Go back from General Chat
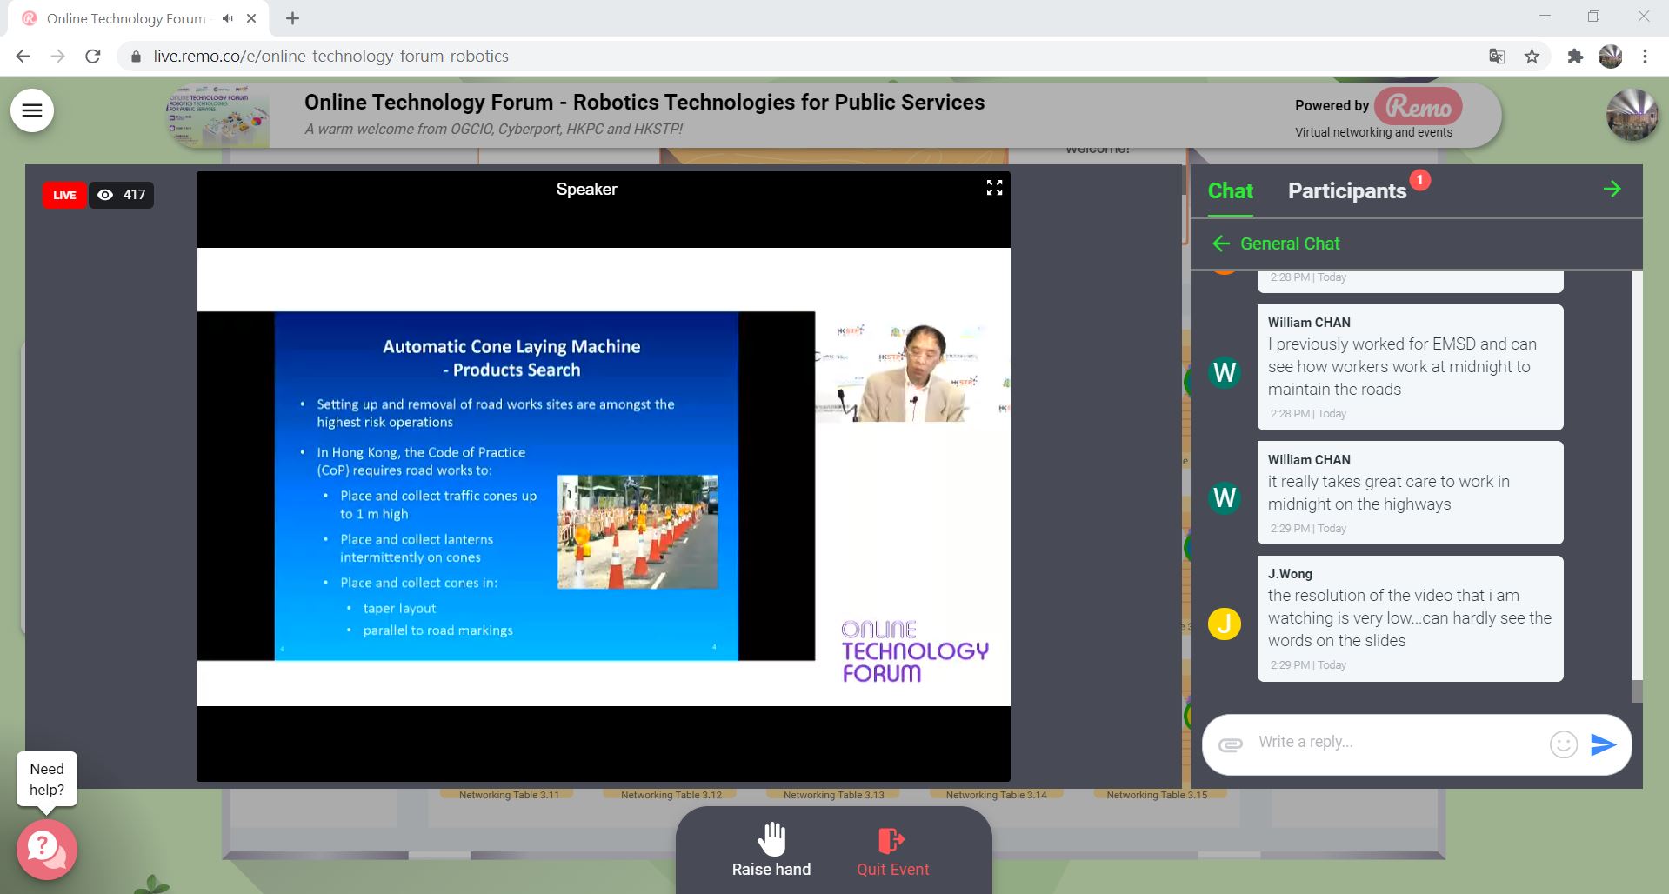 coord(1220,244)
